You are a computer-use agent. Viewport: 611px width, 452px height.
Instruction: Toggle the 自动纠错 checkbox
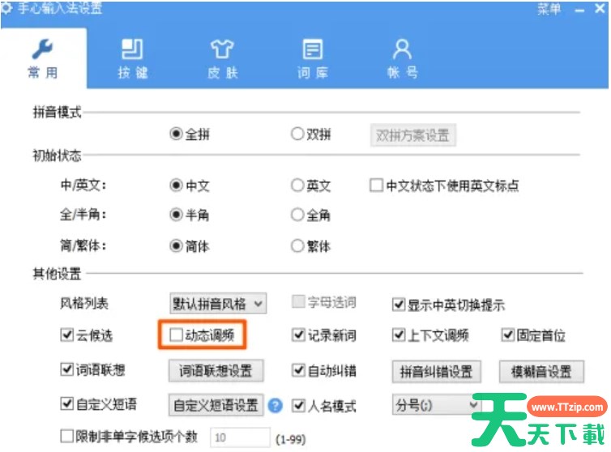coord(298,370)
